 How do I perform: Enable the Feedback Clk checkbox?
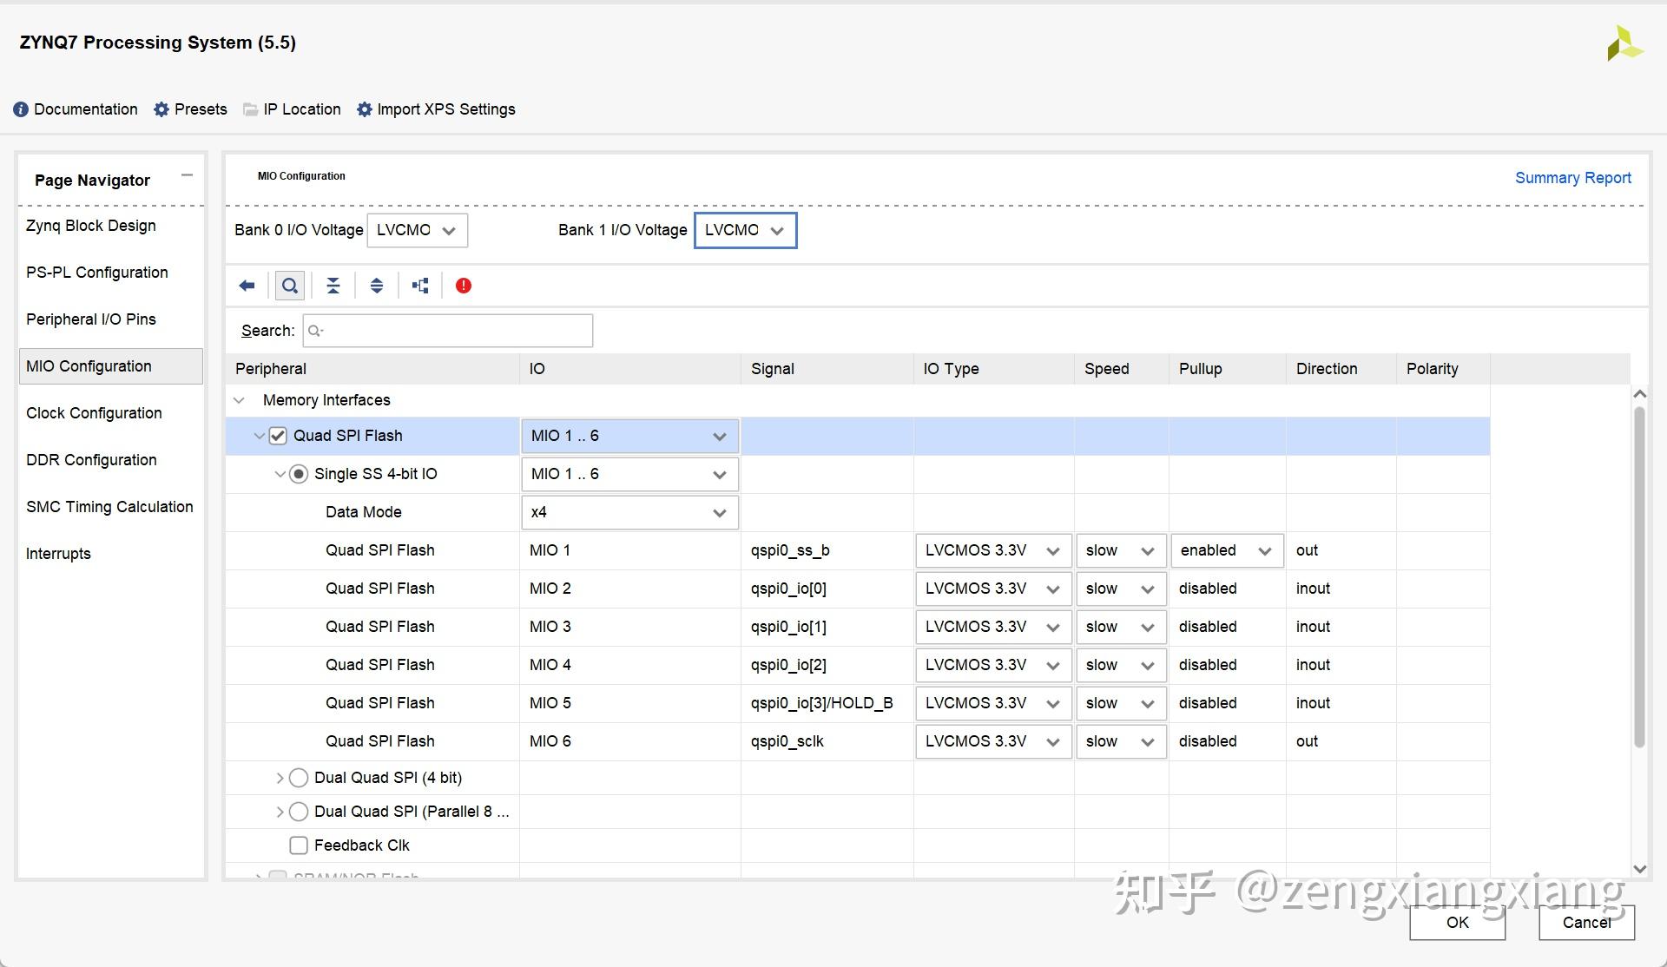coord(299,845)
